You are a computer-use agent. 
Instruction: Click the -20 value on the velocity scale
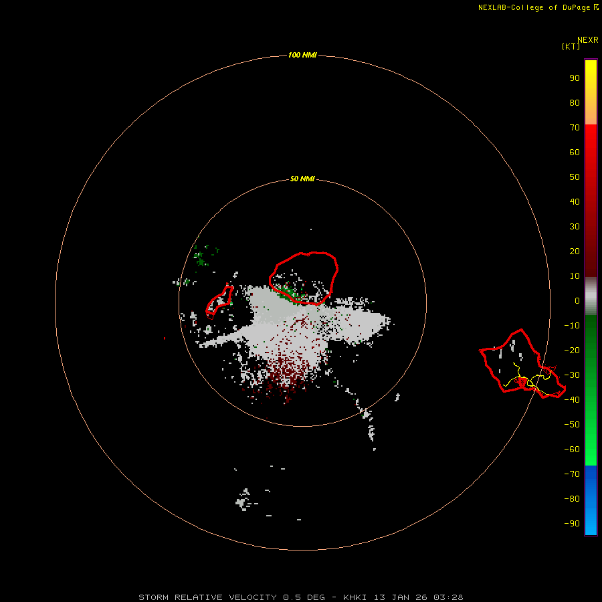coord(572,350)
